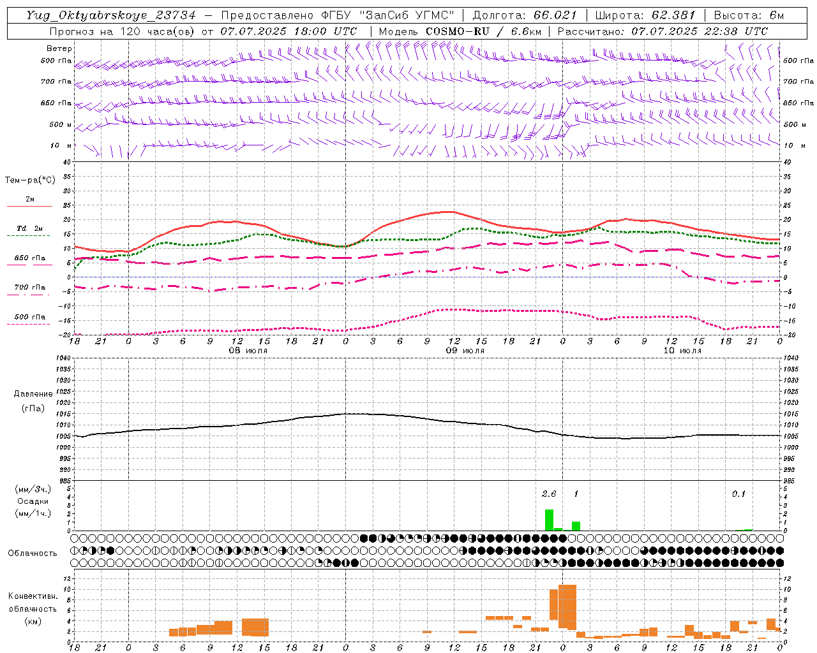This screenshot has height=653, width=817.
Task: Click the '0.1' precipitation amount value
Action: click(738, 494)
